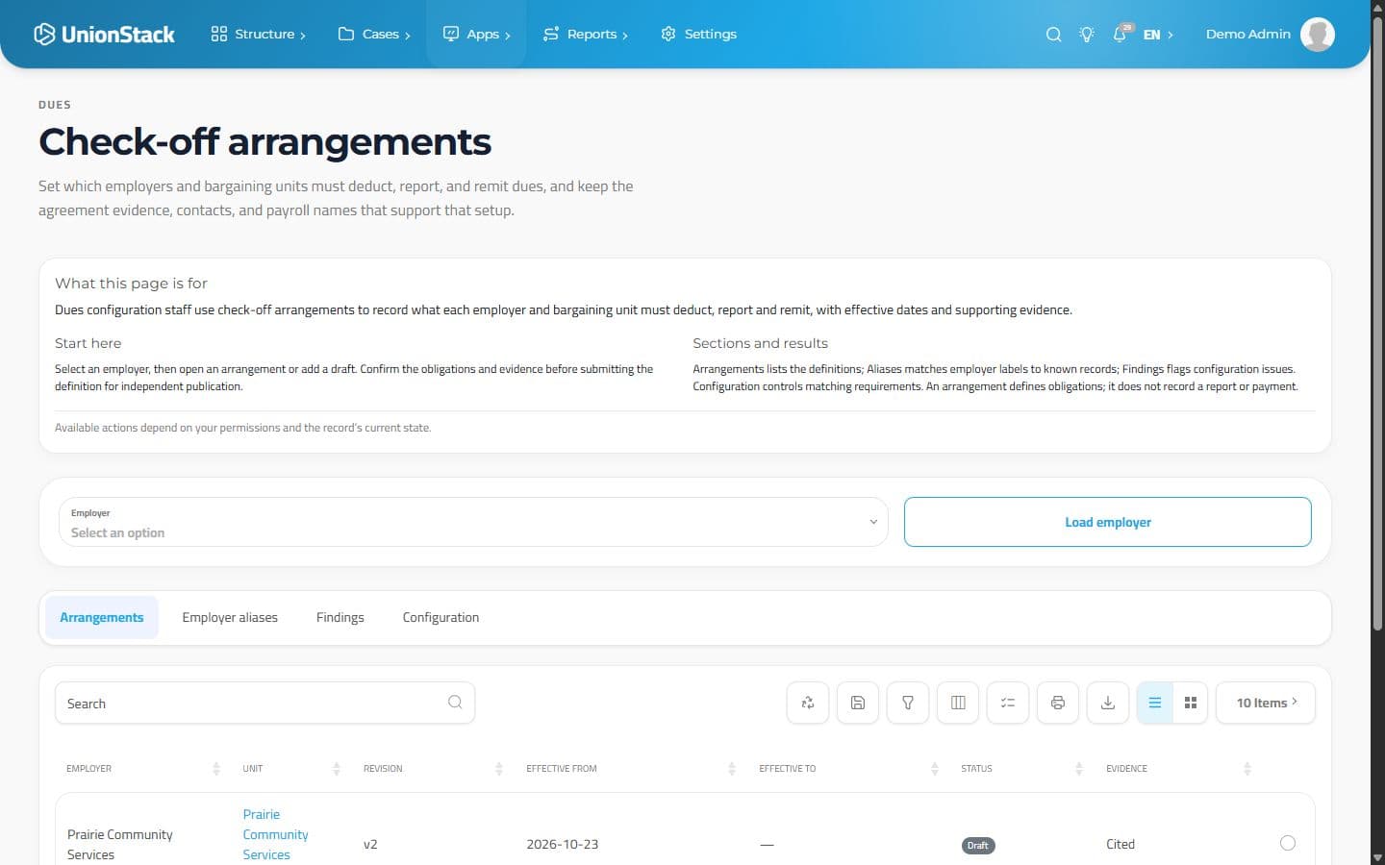Screen dimensions: 1385x865
Task: Click the magnifier in the Search box
Action: point(455,703)
